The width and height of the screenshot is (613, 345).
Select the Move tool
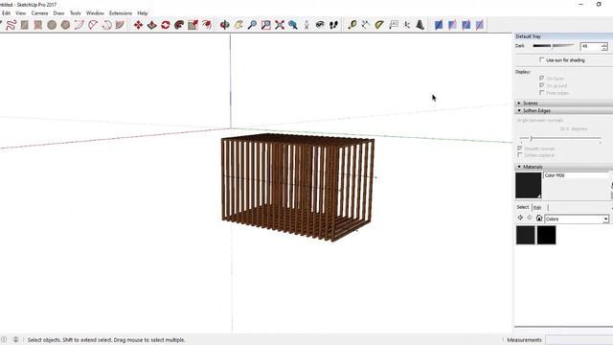pos(138,25)
